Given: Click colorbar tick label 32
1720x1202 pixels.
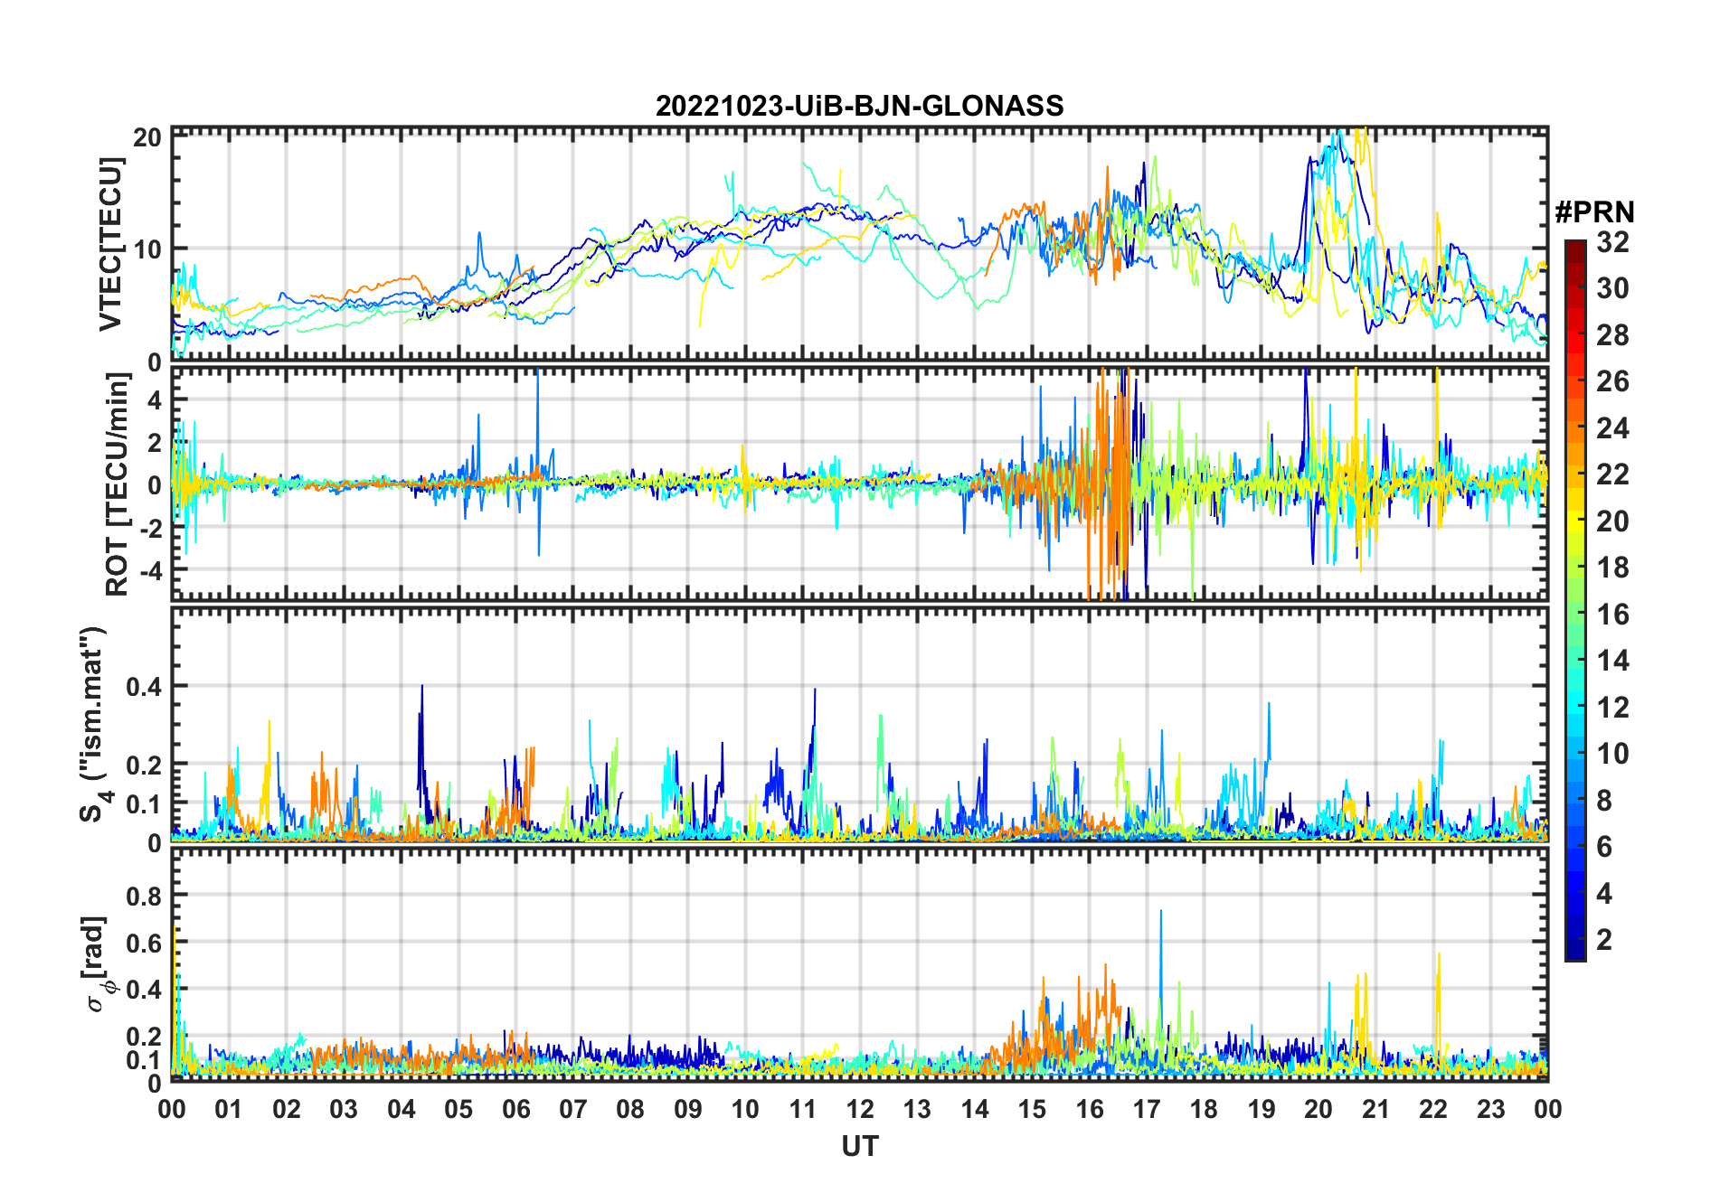Looking at the screenshot, I should pos(1612,242).
